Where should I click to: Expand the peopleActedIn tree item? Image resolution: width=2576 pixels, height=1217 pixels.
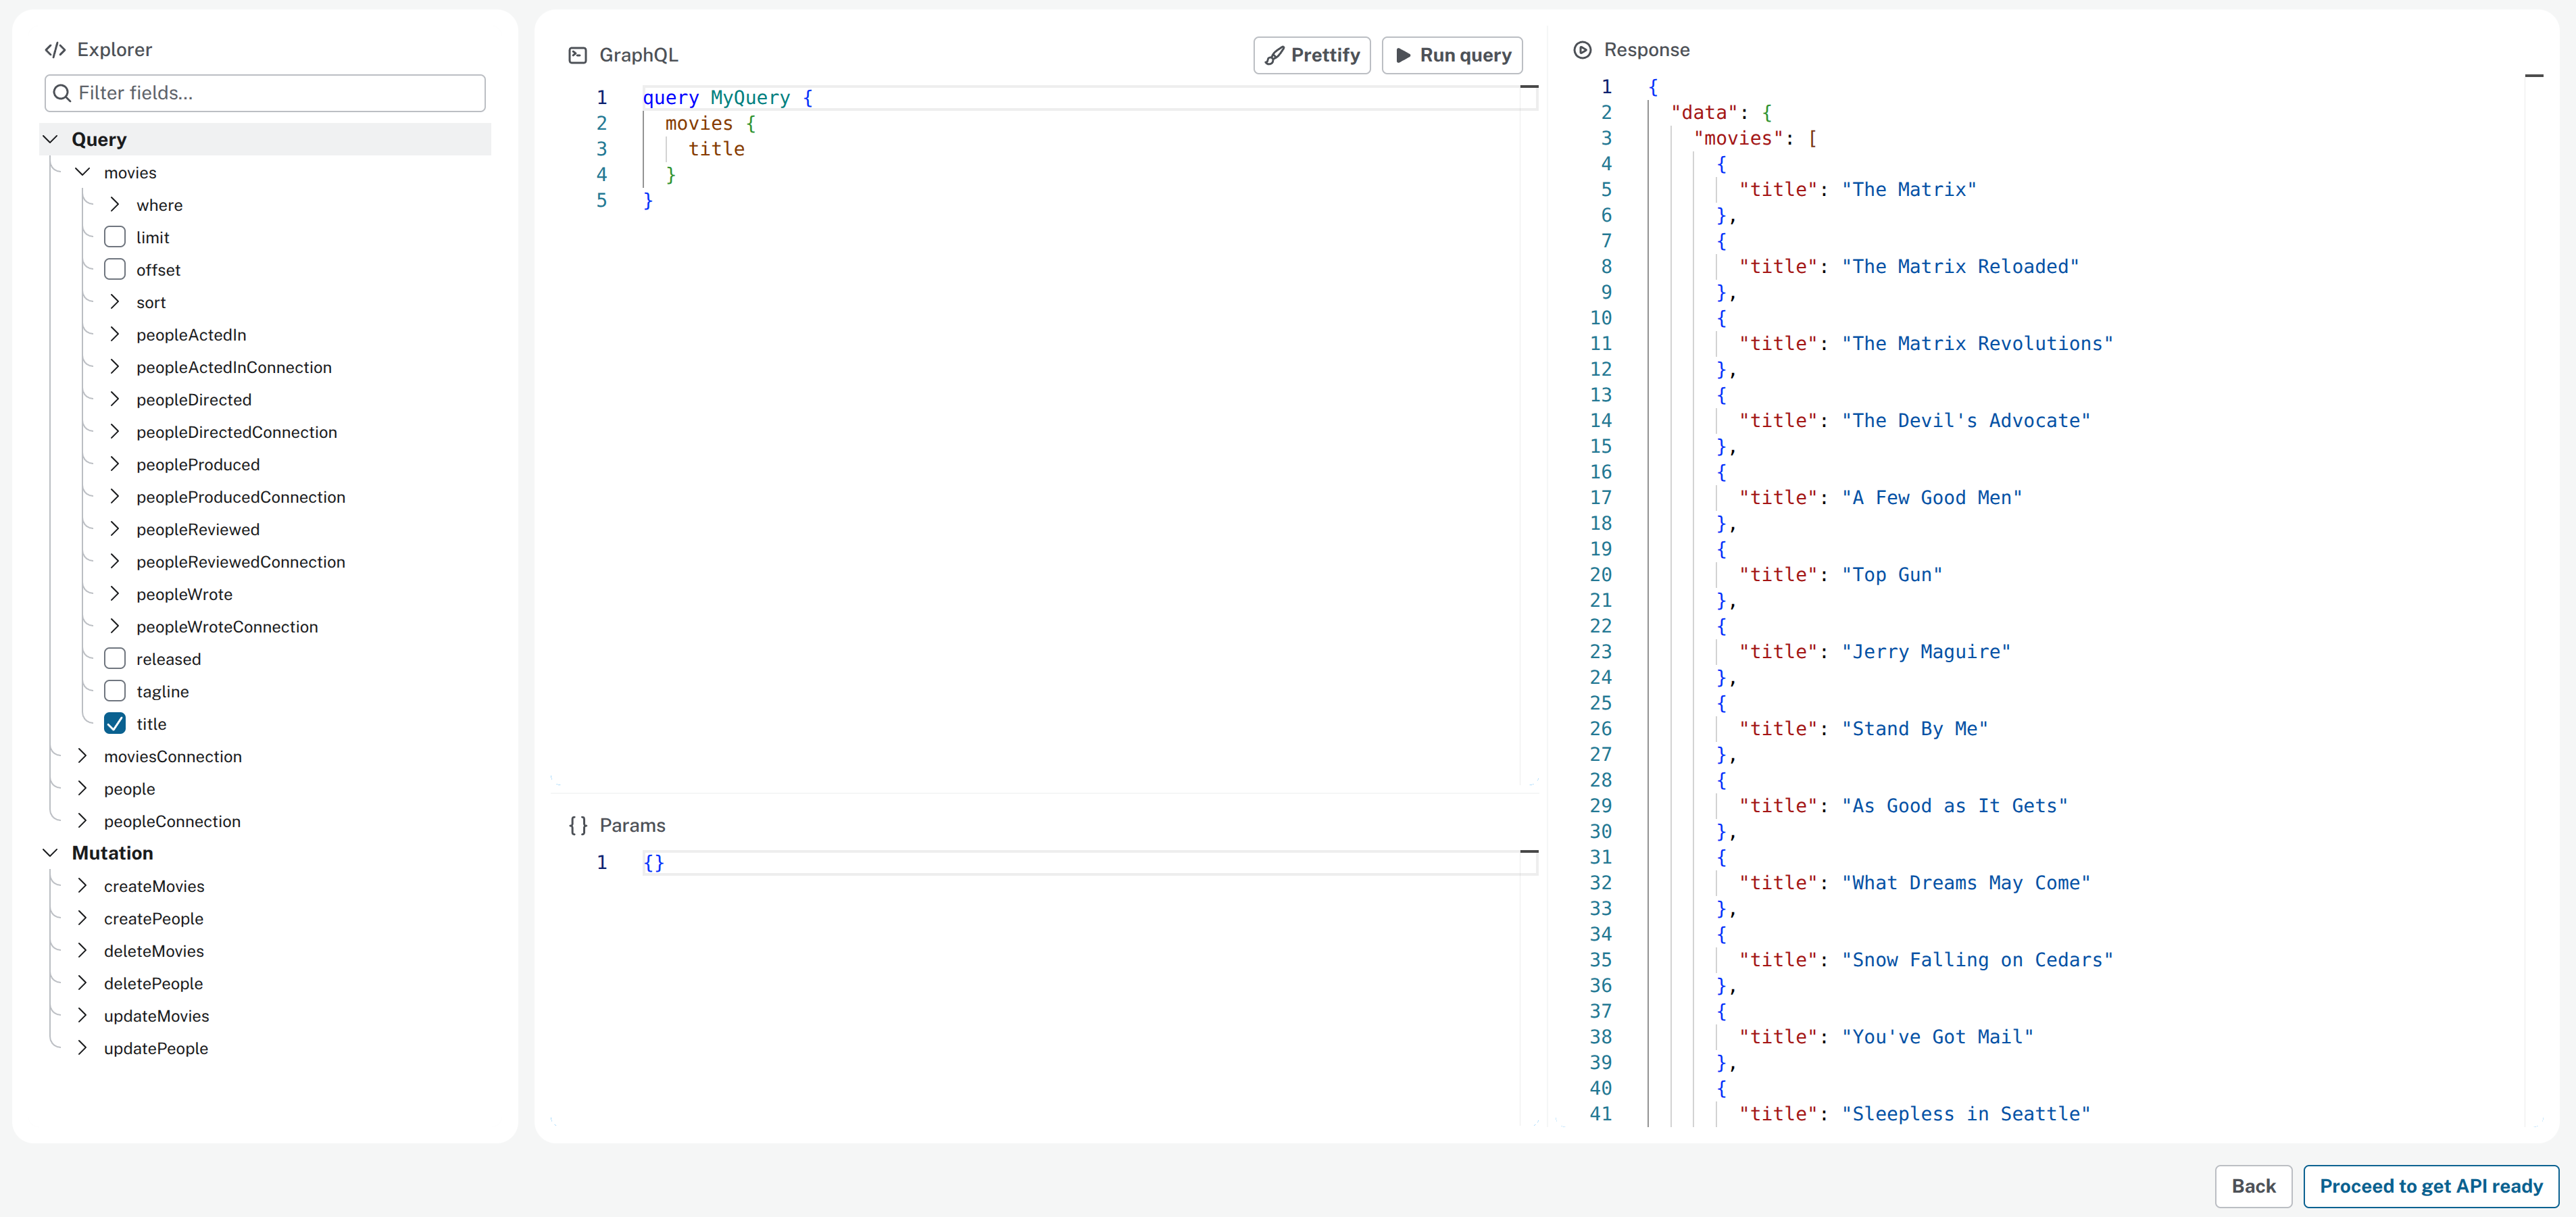[114, 334]
